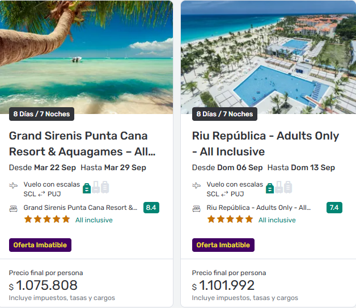Click the gray suitcase icons on Grand Sirenis card
The width and height of the screenshot is (356, 308).
pyautogui.click(x=100, y=187)
